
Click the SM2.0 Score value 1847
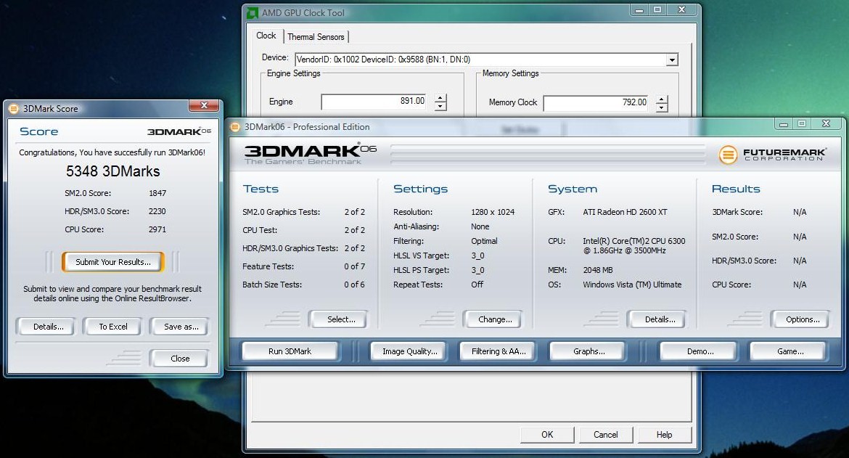[x=157, y=193]
